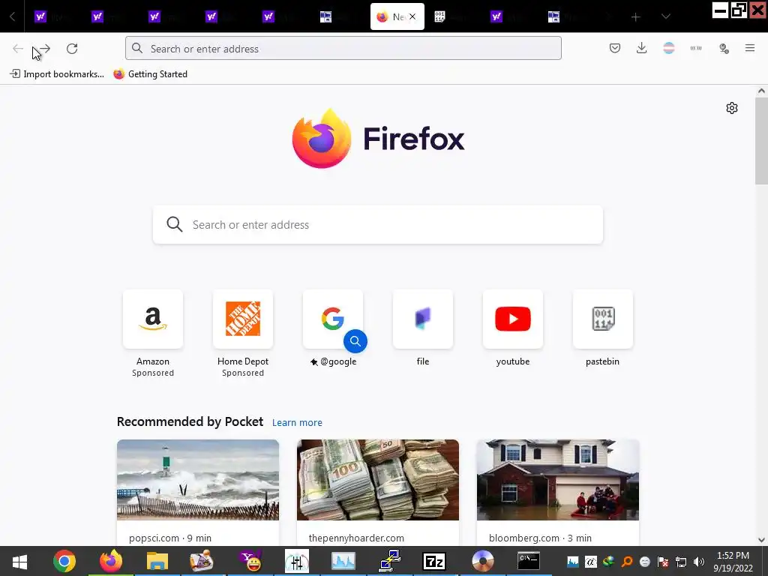Click the page scrollbar up arrow
768x576 pixels.
click(761, 91)
